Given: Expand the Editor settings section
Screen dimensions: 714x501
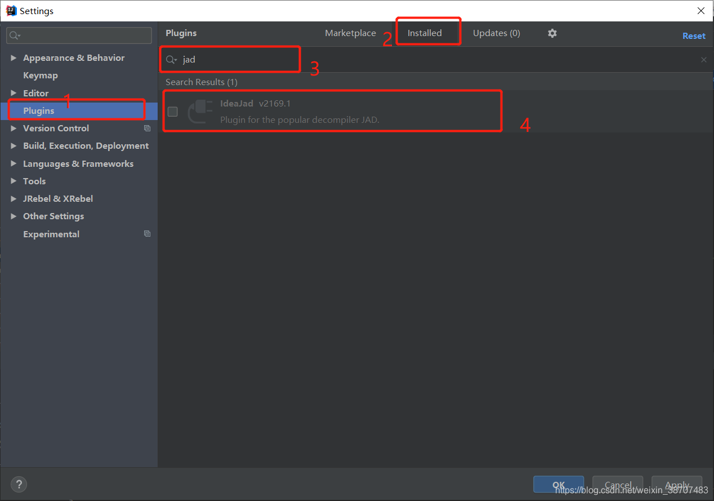Looking at the screenshot, I should [14, 93].
